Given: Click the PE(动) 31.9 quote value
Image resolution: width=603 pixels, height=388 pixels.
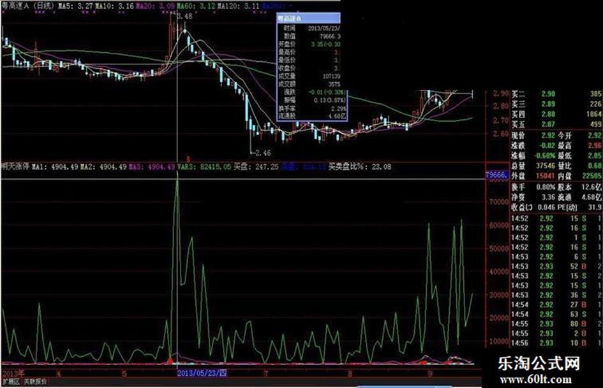Looking at the screenshot, I should [595, 207].
